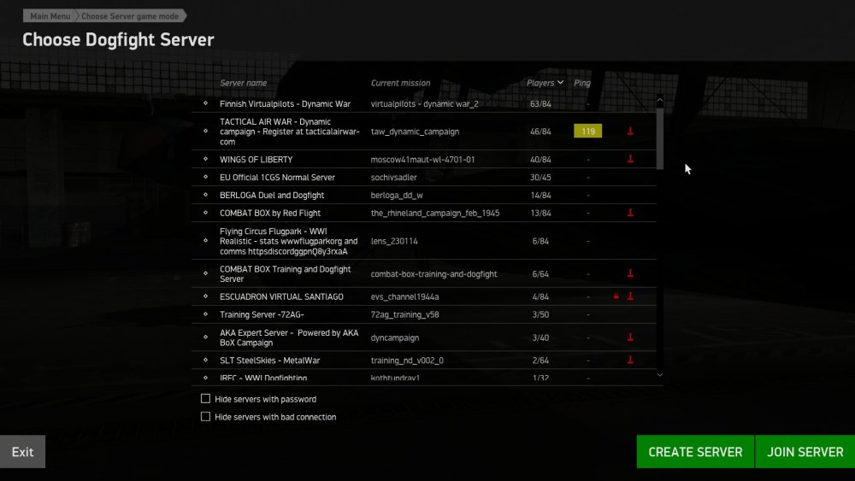
Task: Click mission 72ag_training_v58
Action: 404,314
